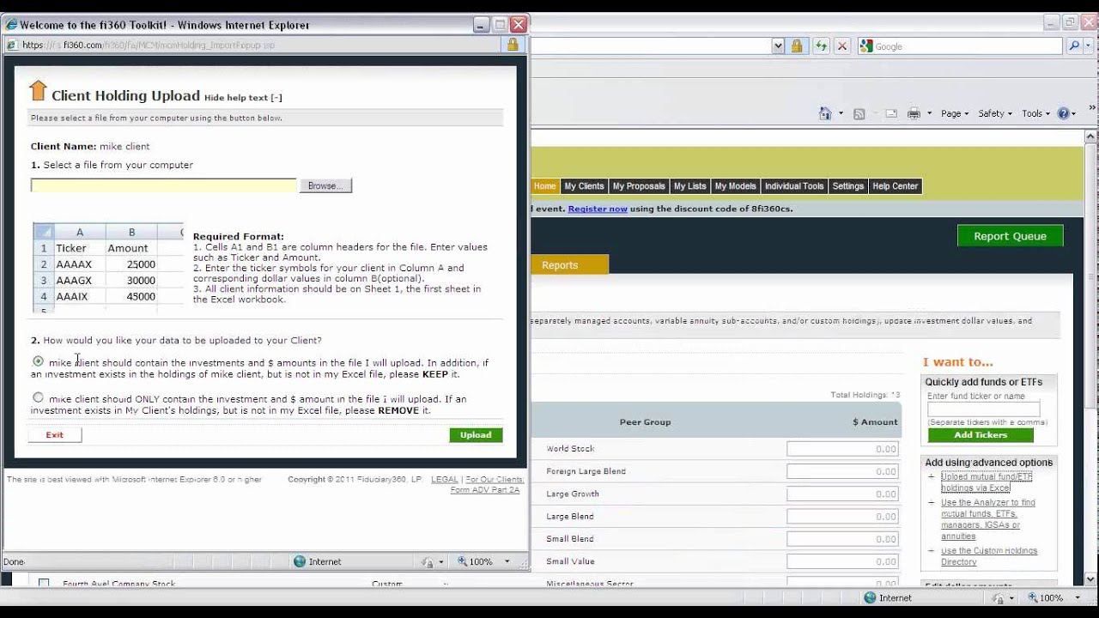This screenshot has height=618, width=1099.
Task: Click the Internet globe icon in the main window status bar
Action: [x=870, y=597]
